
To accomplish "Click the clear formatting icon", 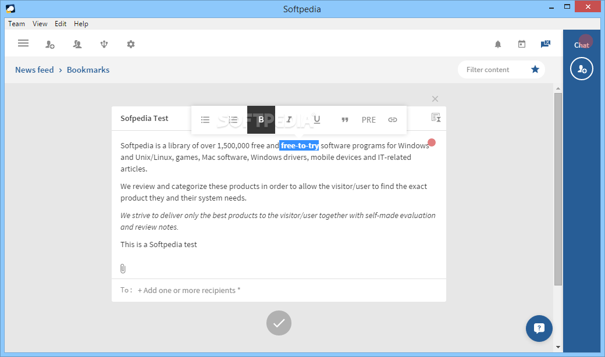I will pyautogui.click(x=436, y=117).
